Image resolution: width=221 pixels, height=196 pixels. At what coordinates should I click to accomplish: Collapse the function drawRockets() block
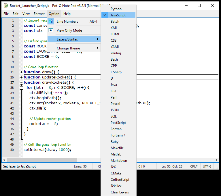(21, 83)
